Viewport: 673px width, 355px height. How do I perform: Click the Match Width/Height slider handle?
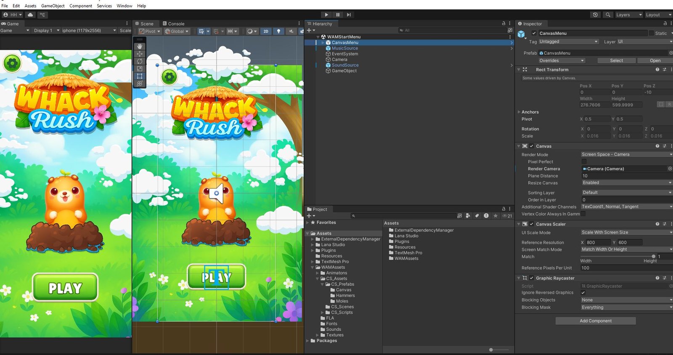click(x=653, y=256)
